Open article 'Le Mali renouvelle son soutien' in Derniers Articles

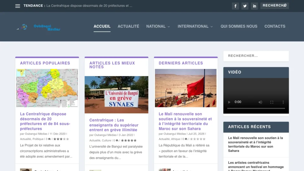tap(185, 121)
